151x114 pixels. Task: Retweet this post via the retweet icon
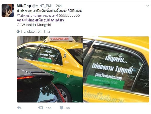[x=41, y=108]
